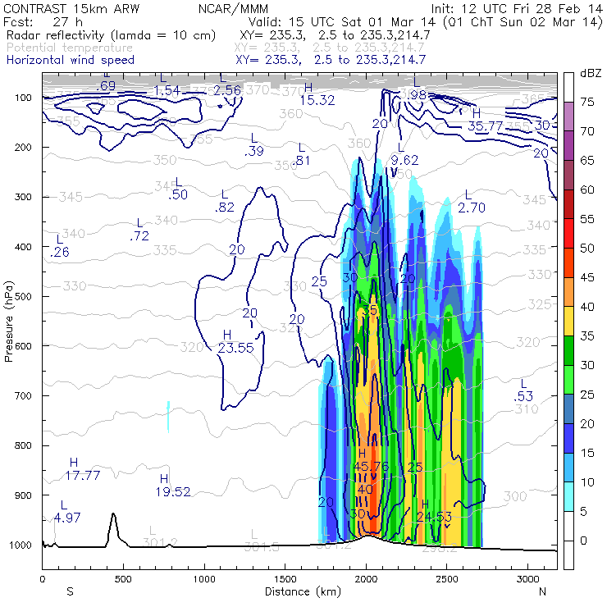Click the 'L .72' wind minimum label
The height and width of the screenshot is (607, 607).
(139, 229)
